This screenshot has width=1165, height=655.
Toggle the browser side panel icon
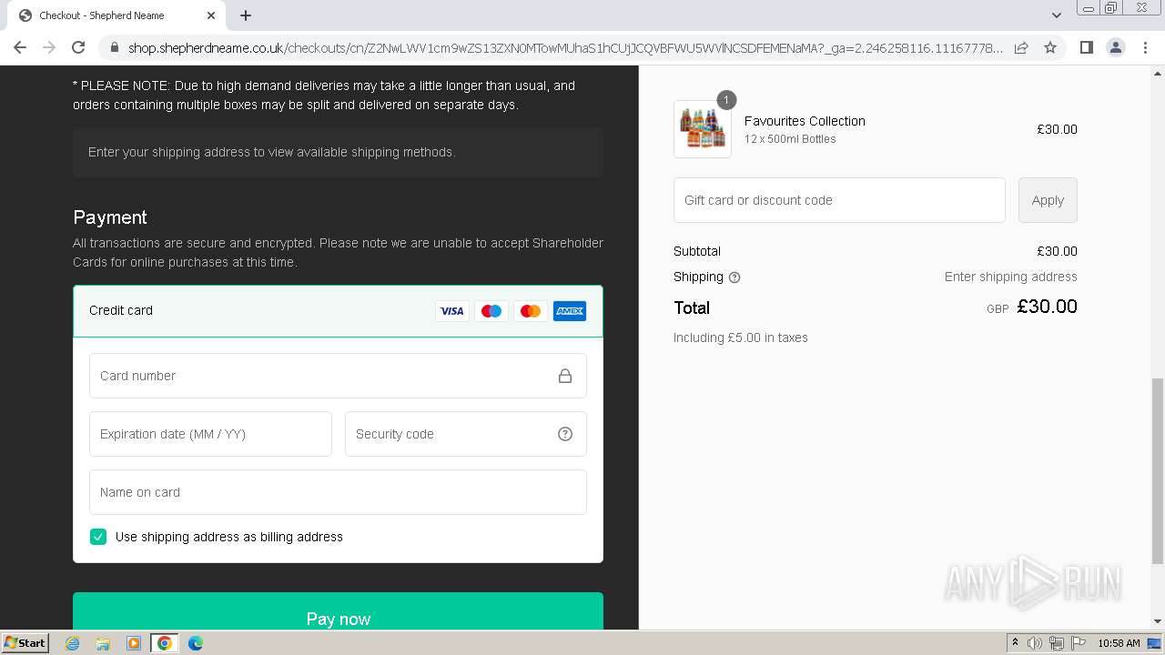(1086, 47)
